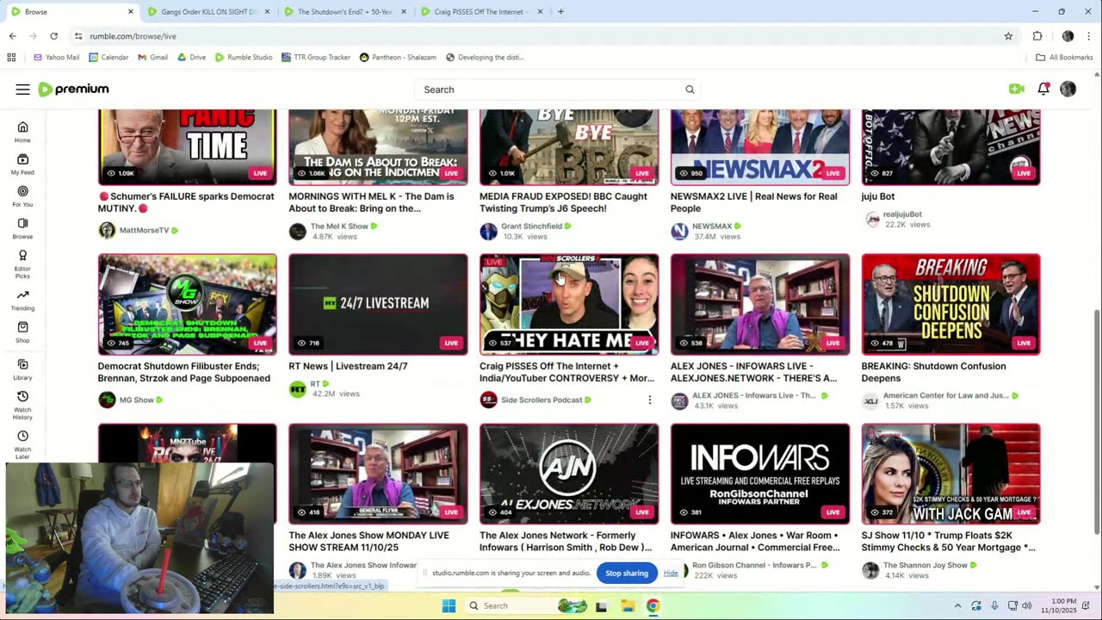Switch to The Shutdown's End tab
Viewport: 1102px width, 620px height.
(x=344, y=12)
